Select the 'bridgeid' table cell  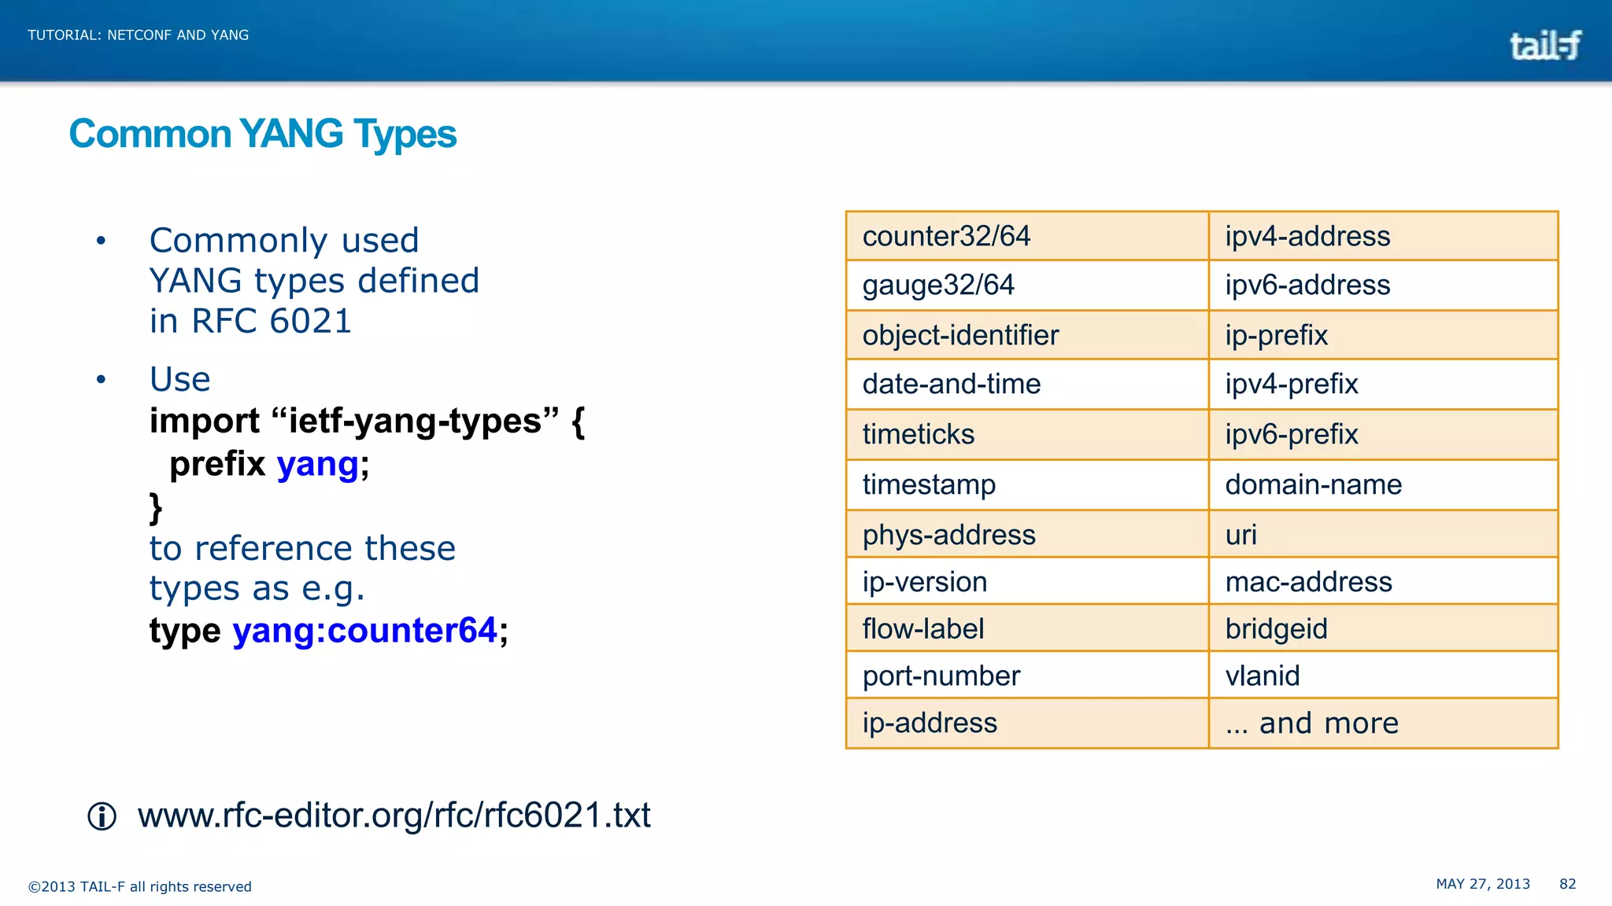(1384, 628)
